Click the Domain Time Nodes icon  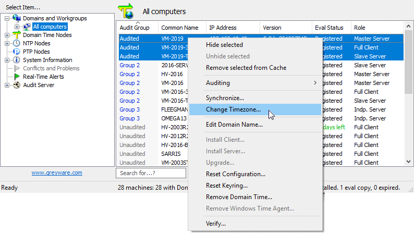pos(17,35)
